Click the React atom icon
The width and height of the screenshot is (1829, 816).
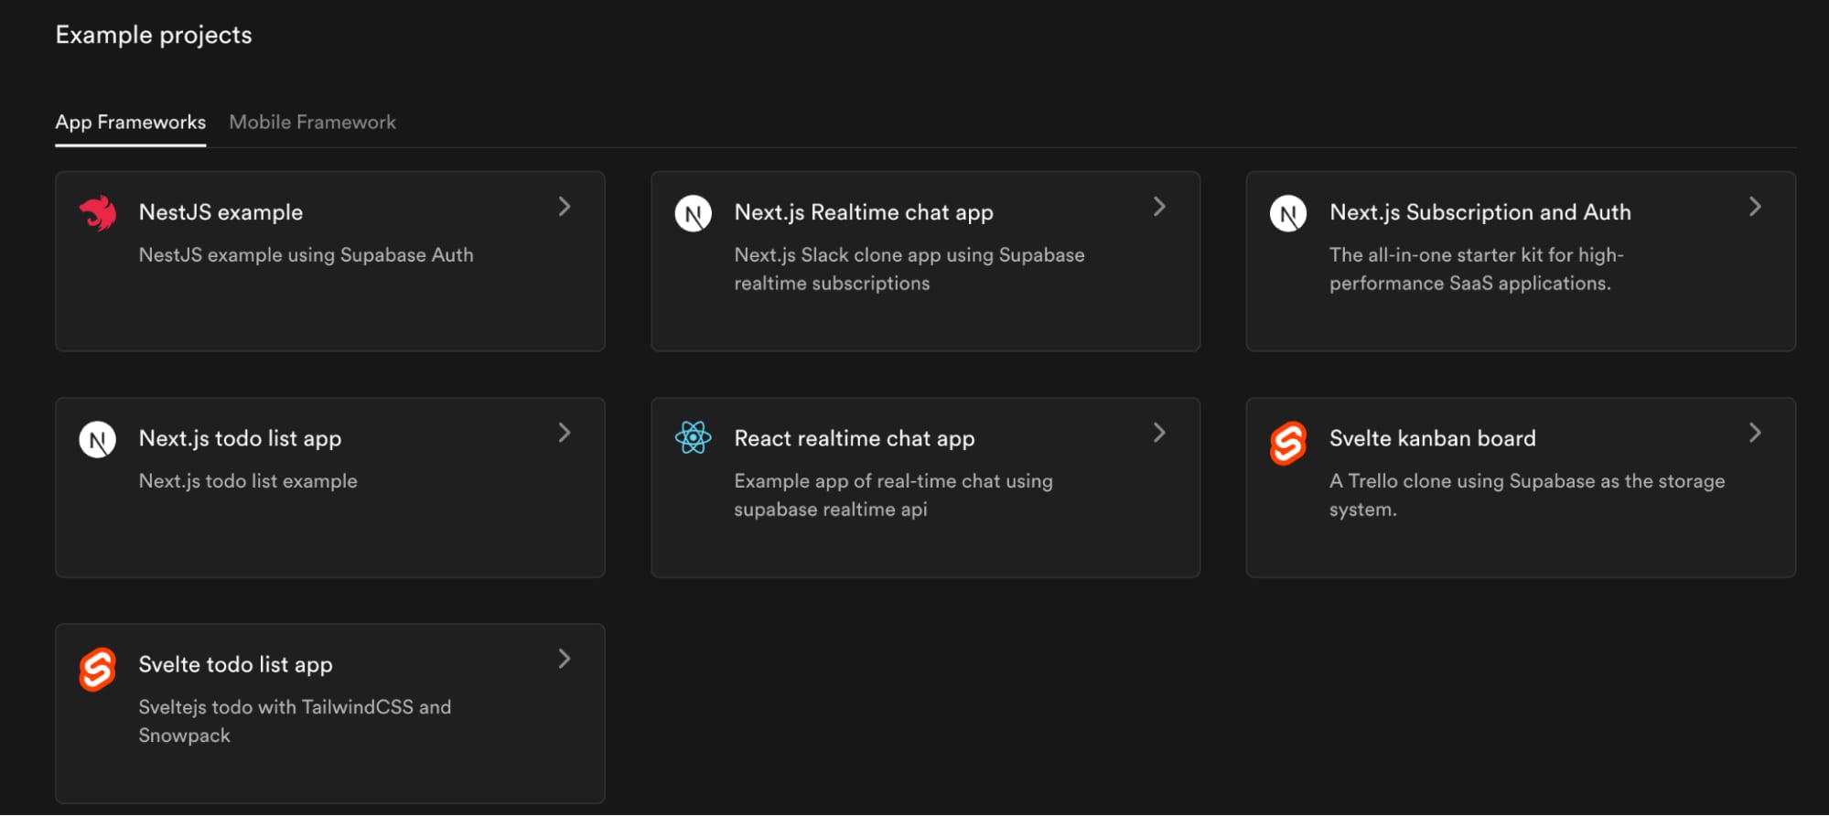(693, 438)
